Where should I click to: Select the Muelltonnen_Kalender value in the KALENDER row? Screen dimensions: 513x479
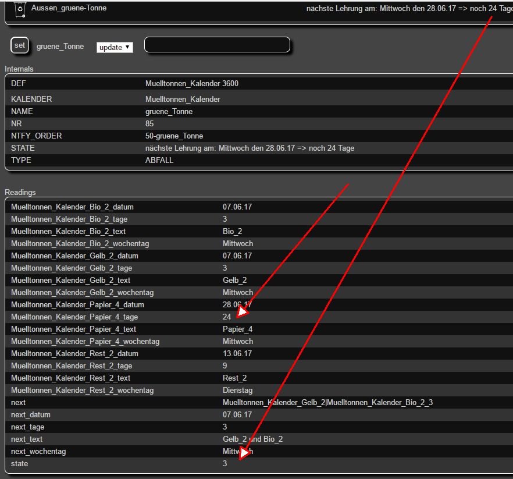[183, 100]
